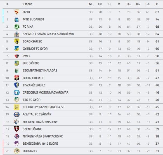
Task: Select the HR-Rent Kozármisleny table row
Action: tap(83, 122)
